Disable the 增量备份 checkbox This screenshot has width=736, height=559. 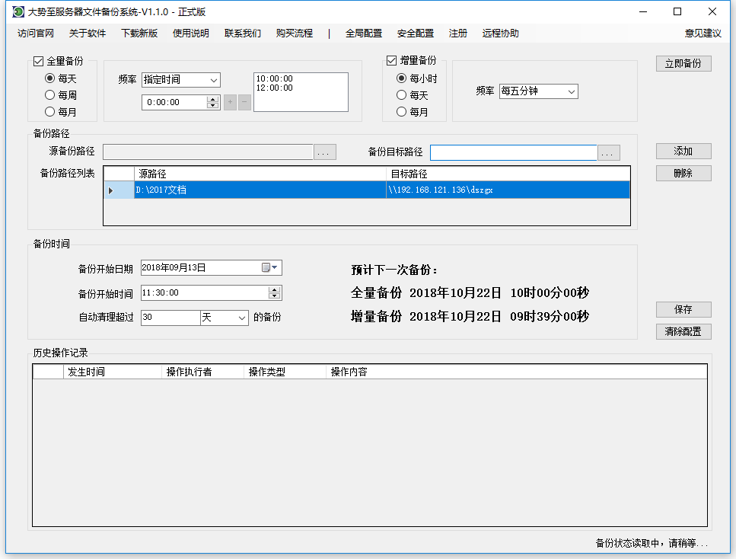click(x=392, y=61)
